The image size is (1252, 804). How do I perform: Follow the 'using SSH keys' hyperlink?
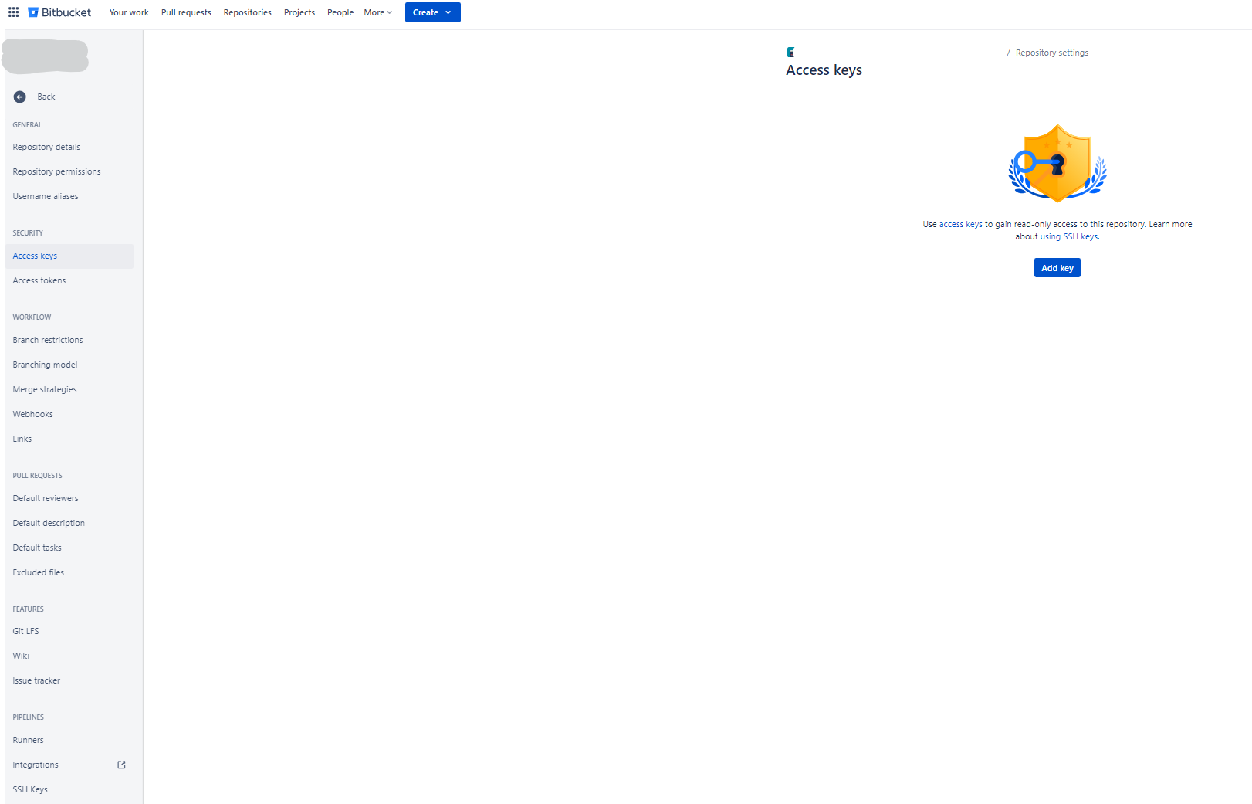click(1068, 236)
